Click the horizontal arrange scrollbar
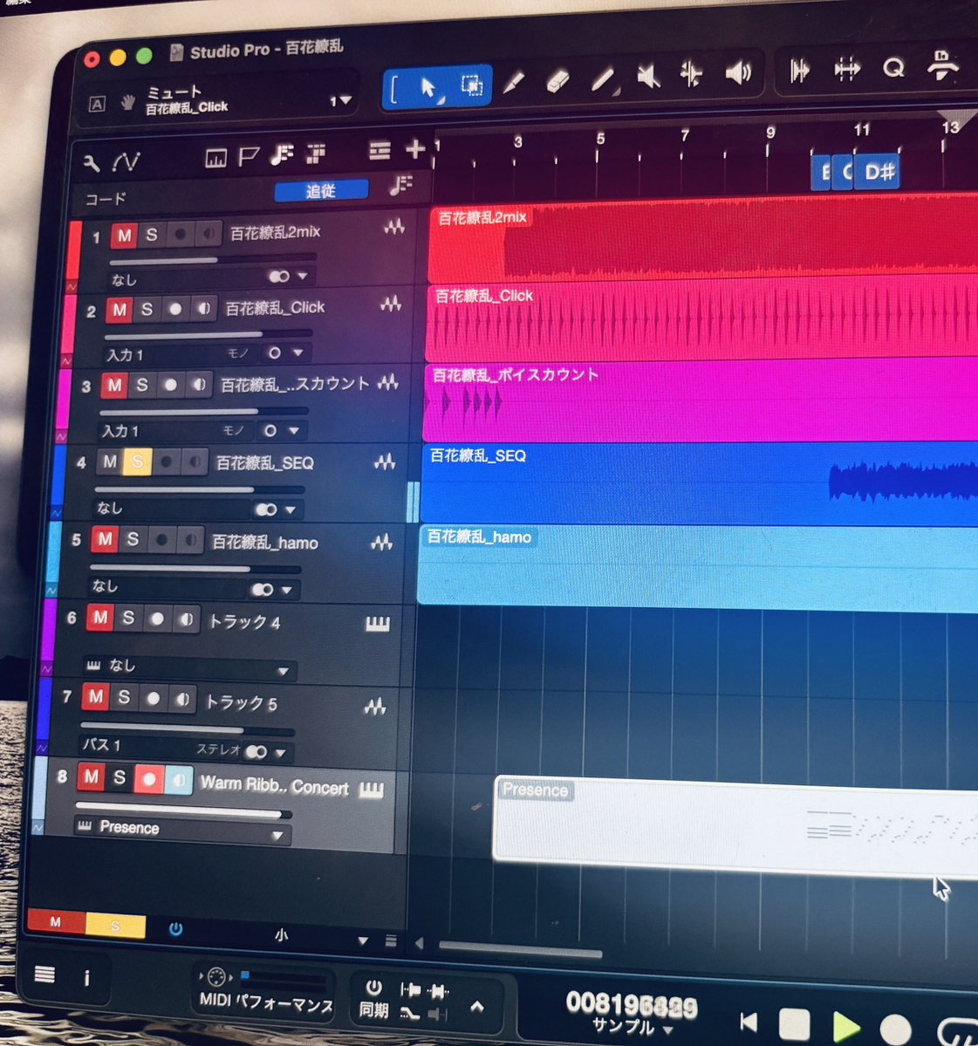The width and height of the screenshot is (978, 1046). [520, 949]
